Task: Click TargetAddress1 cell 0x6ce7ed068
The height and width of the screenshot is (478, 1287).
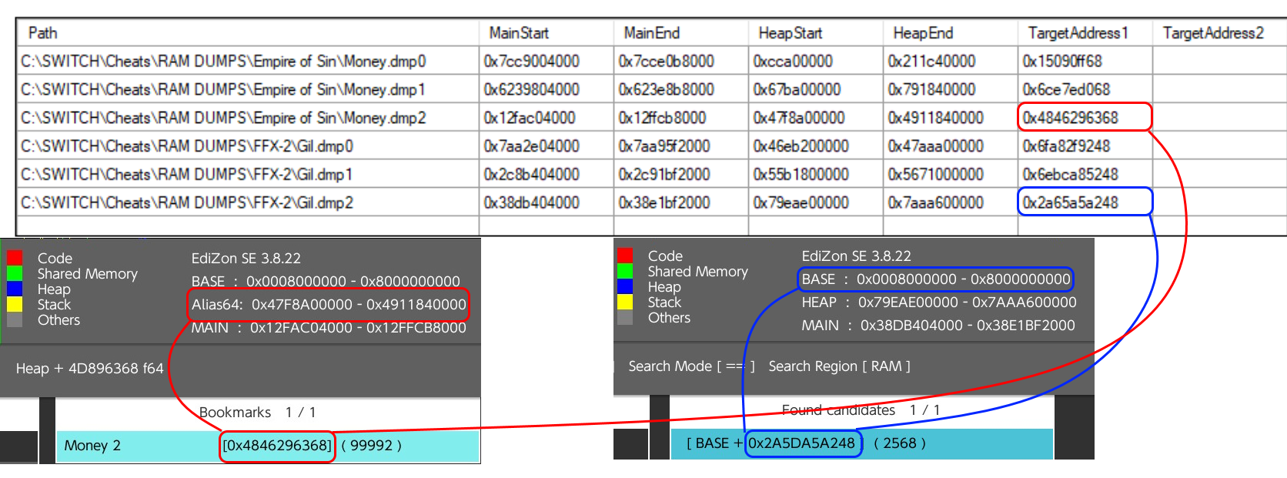Action: tap(1085, 89)
